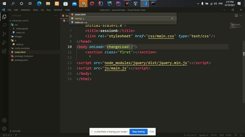Open package-lock.json in the Explorer tree

(x=24, y=56)
